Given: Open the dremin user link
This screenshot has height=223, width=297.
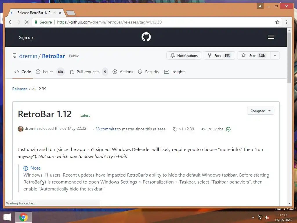Looking at the screenshot, I should 28,56.
